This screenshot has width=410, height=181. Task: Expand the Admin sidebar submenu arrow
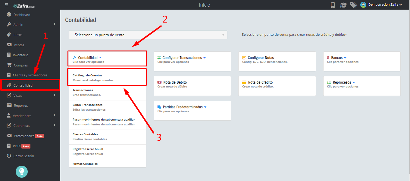(x=55, y=24)
